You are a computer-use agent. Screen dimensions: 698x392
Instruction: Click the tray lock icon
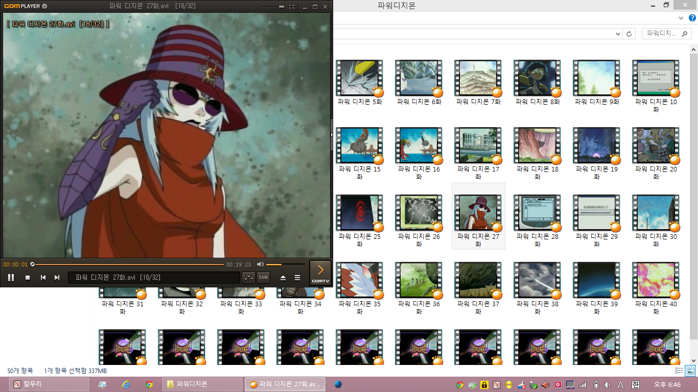[484, 385]
